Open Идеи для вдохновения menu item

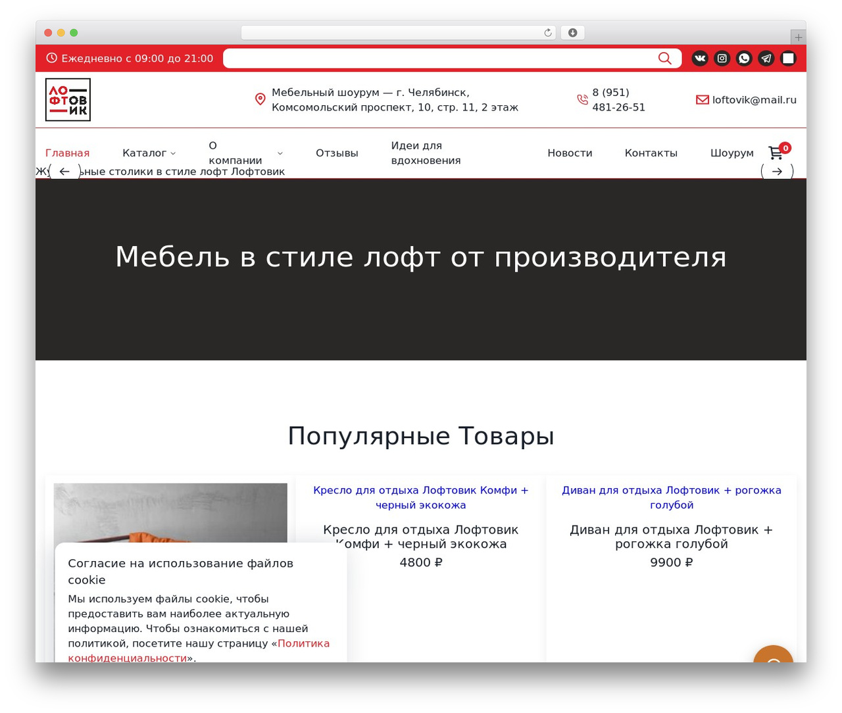tap(426, 153)
